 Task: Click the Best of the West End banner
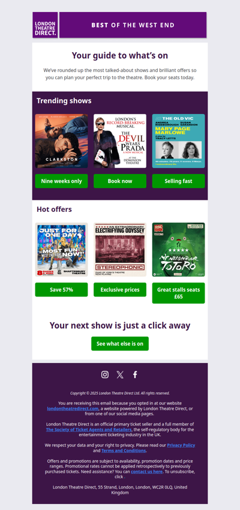[x=133, y=25]
